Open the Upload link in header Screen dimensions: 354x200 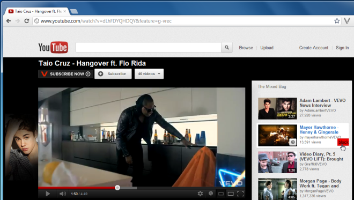pos(267,48)
